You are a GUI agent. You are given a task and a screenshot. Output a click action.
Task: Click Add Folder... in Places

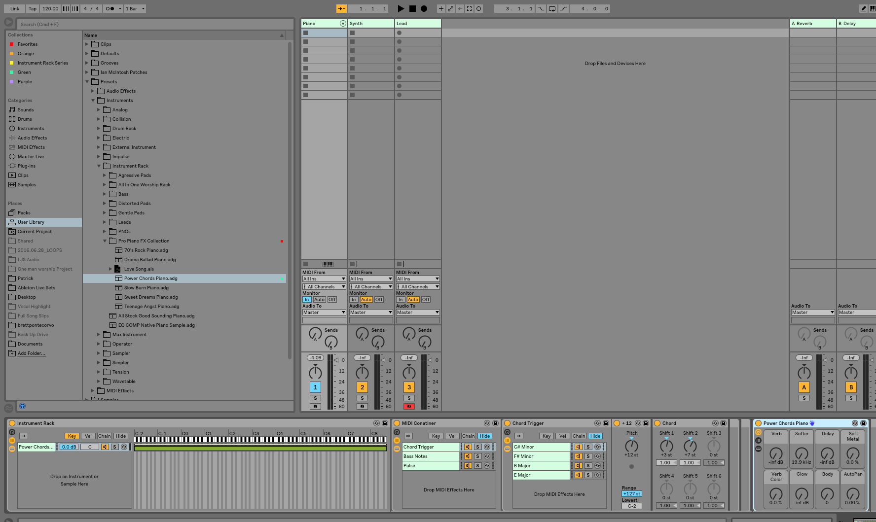[x=32, y=353]
